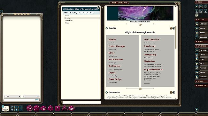The height and width of the screenshot is (116, 208).
Task: Open the second chat mode dropdown
Action: click(x=31, y=96)
